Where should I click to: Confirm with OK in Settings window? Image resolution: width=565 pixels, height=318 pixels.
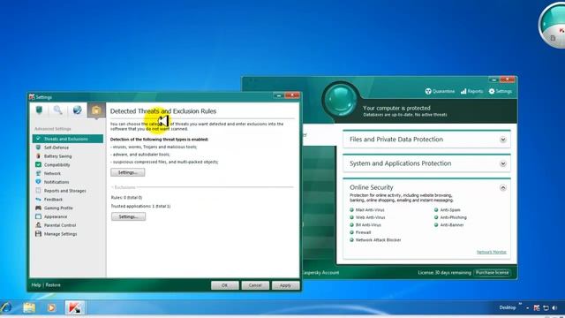225,285
